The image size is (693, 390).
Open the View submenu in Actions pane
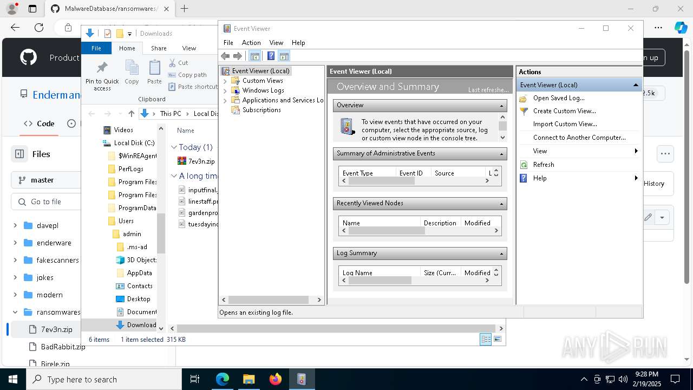coord(579,151)
